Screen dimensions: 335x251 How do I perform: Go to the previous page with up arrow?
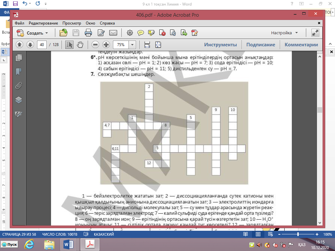click(x=19, y=44)
